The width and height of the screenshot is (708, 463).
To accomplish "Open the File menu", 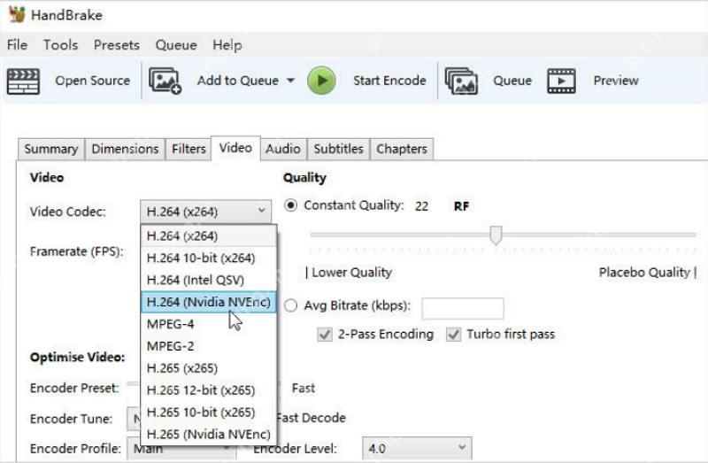I will click(17, 45).
